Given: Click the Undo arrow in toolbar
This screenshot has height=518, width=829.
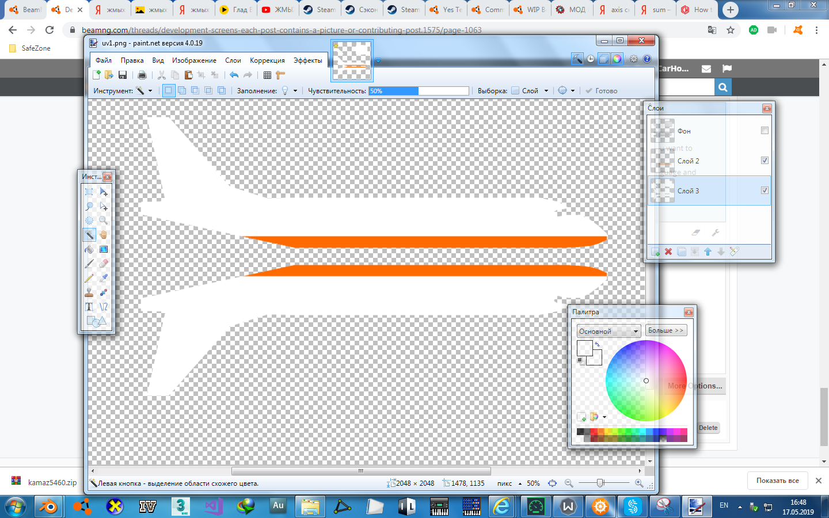Looking at the screenshot, I should tap(234, 75).
